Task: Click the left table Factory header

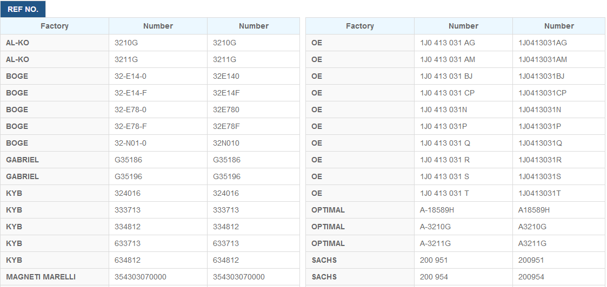Action: (55, 26)
